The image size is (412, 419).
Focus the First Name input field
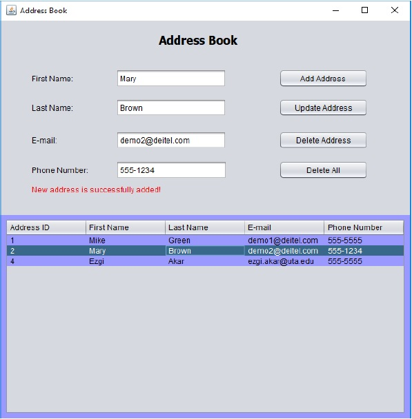pyautogui.click(x=171, y=79)
